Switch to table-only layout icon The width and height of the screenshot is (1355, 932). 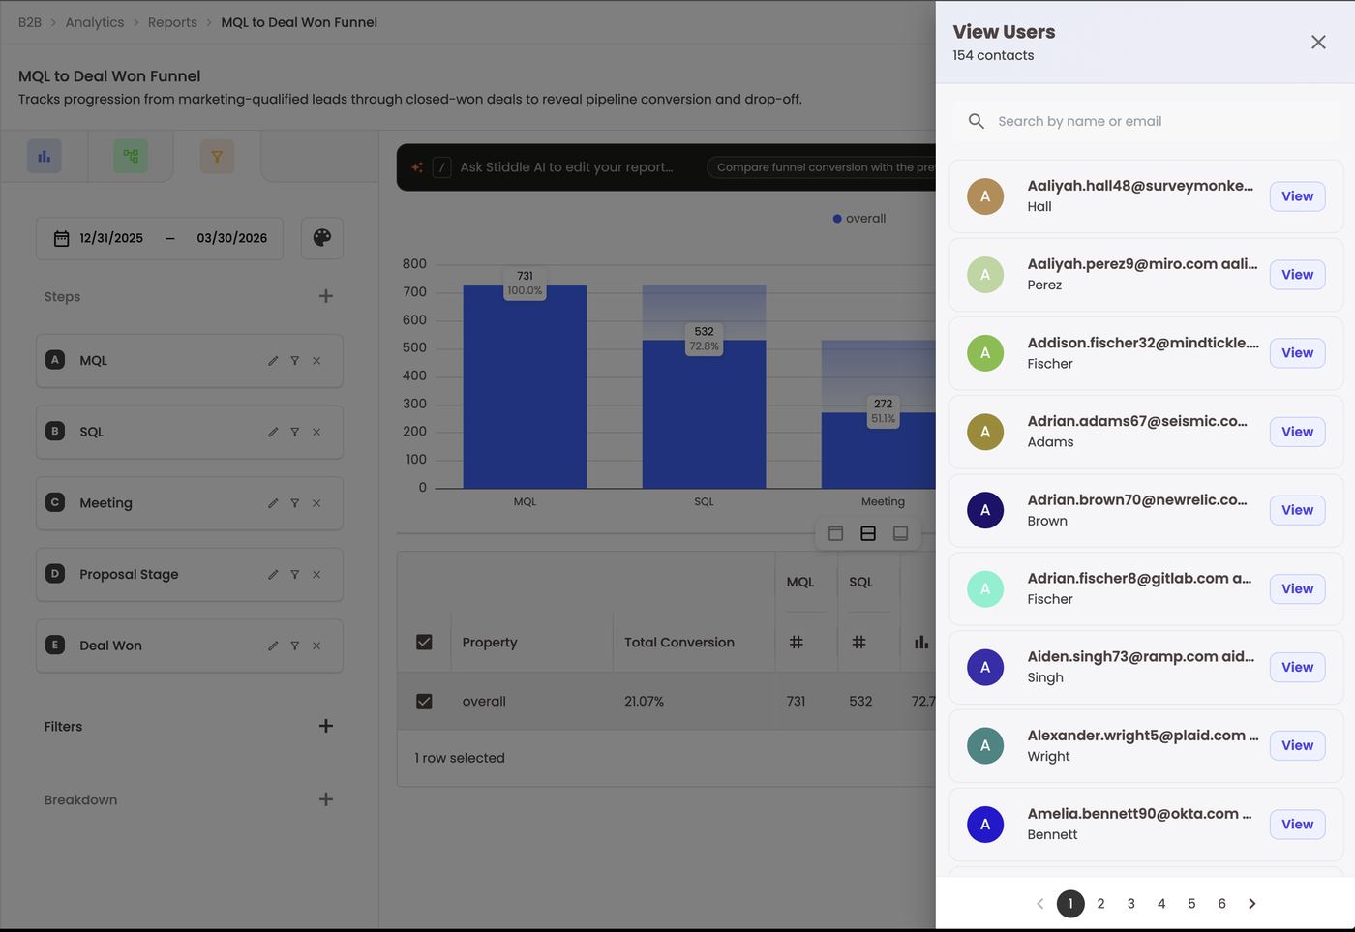(900, 533)
